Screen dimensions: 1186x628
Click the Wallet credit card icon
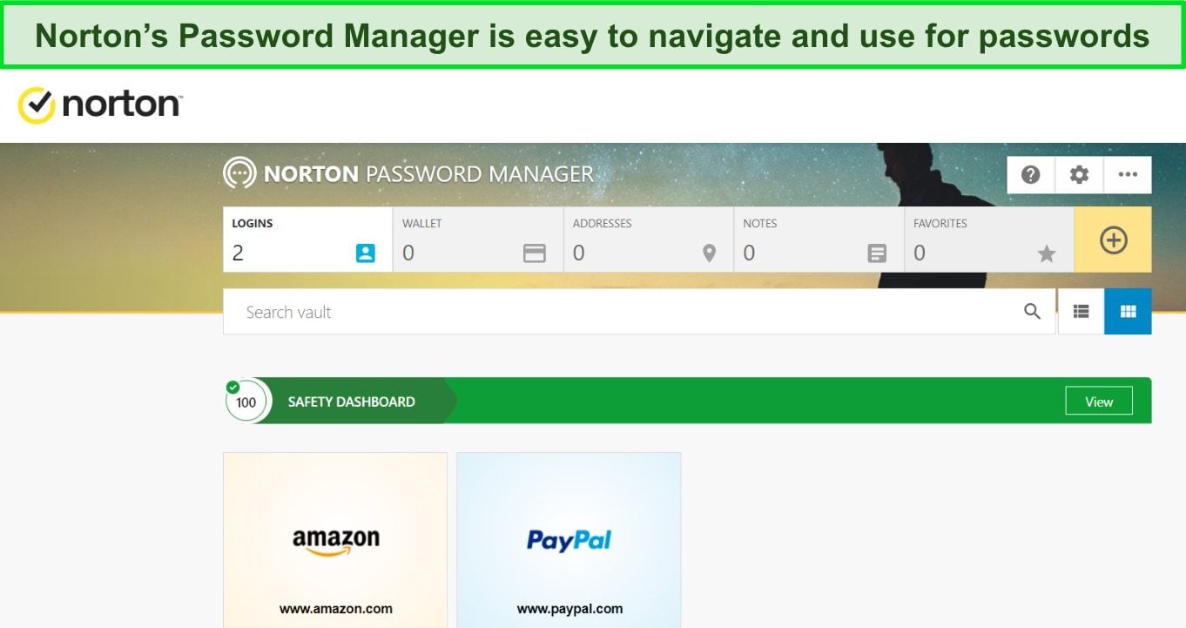(x=534, y=253)
